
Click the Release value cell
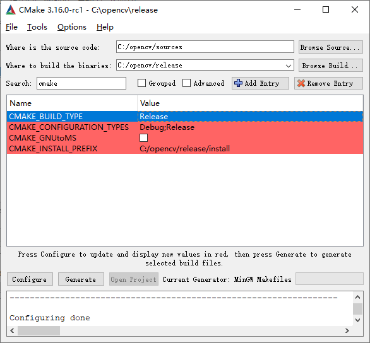(250, 117)
